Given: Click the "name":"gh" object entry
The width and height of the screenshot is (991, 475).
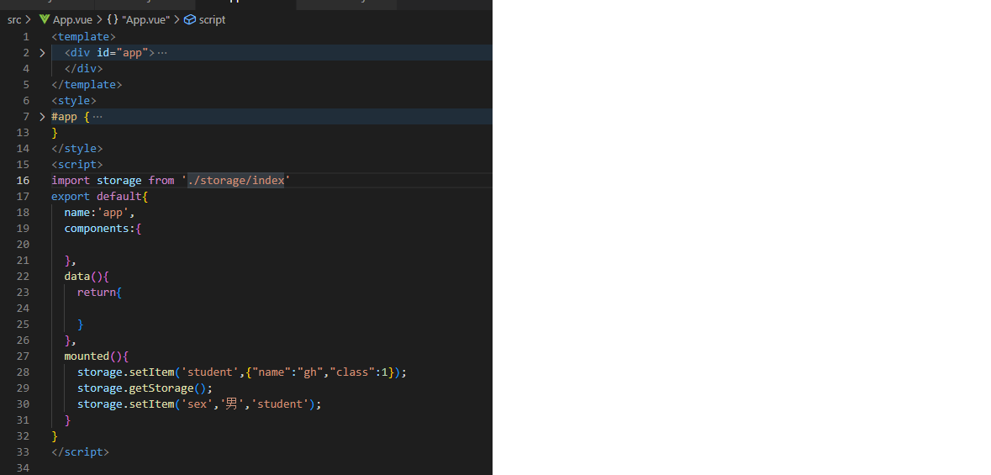Looking at the screenshot, I should 287,372.
